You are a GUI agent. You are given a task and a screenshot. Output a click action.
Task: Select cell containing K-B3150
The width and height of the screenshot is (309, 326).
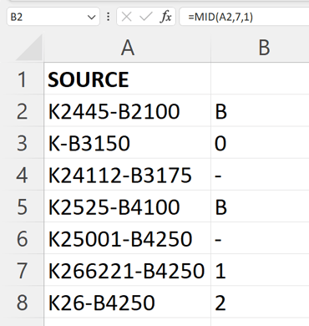click(x=127, y=143)
